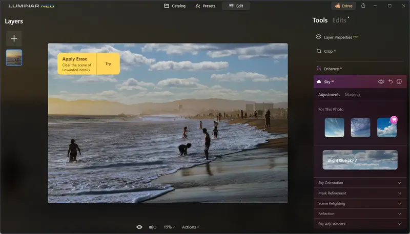
Task: Switch to the Presets tab
Action: click(206, 6)
